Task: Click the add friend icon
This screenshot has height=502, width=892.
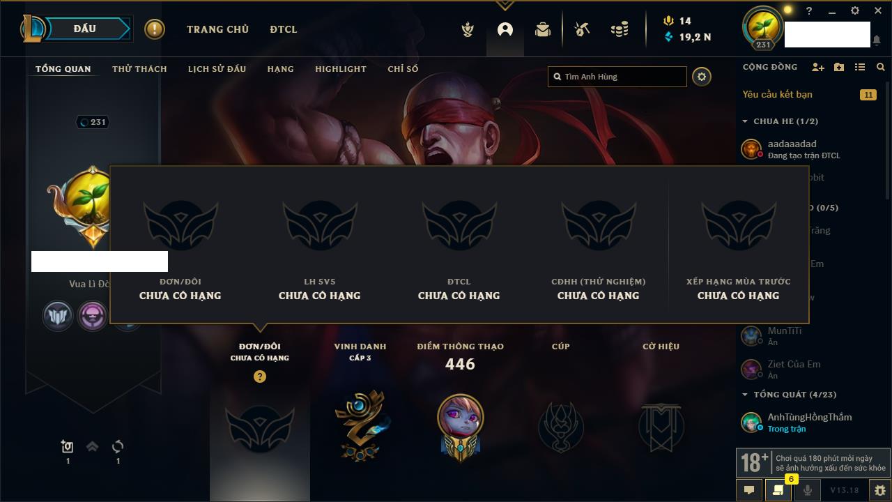Action: pyautogui.click(x=818, y=67)
